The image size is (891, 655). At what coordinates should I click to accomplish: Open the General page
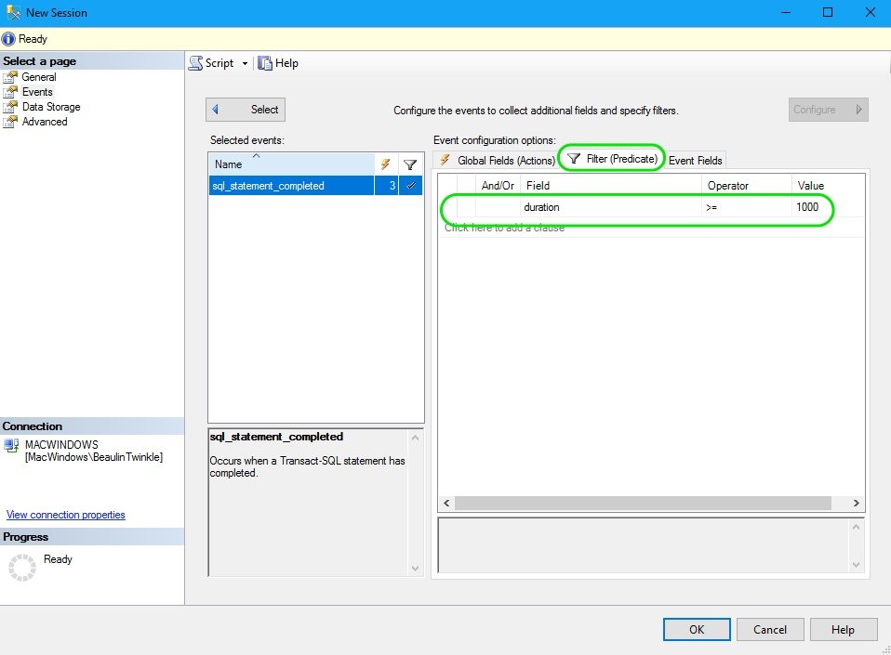(x=39, y=76)
